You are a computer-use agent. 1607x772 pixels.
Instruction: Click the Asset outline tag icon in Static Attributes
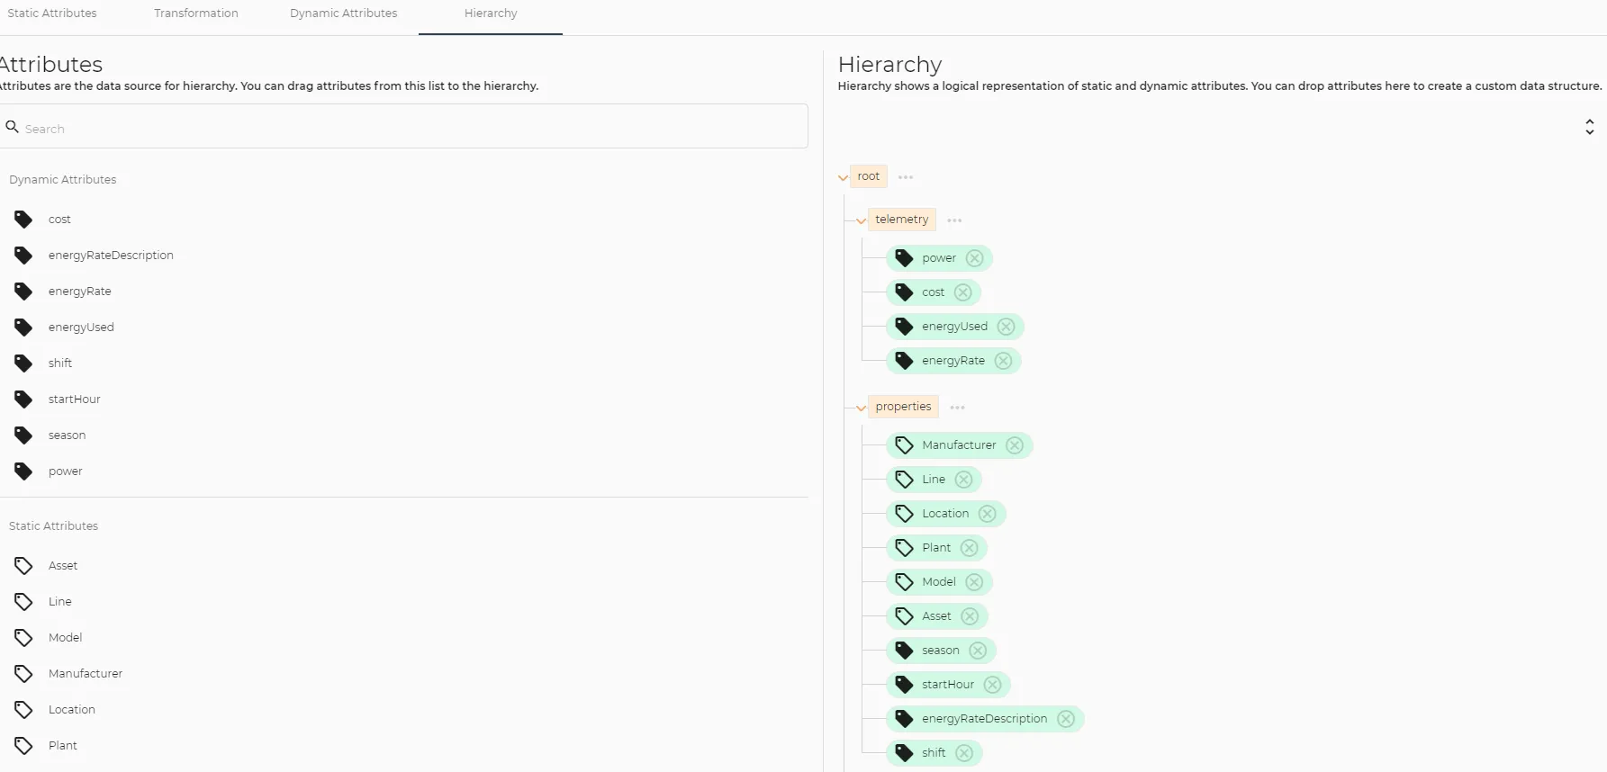point(23,566)
